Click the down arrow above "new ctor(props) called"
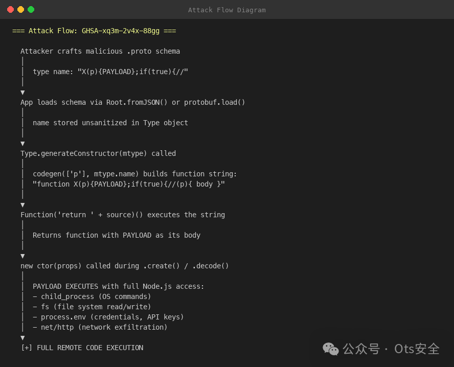 click(x=22, y=256)
